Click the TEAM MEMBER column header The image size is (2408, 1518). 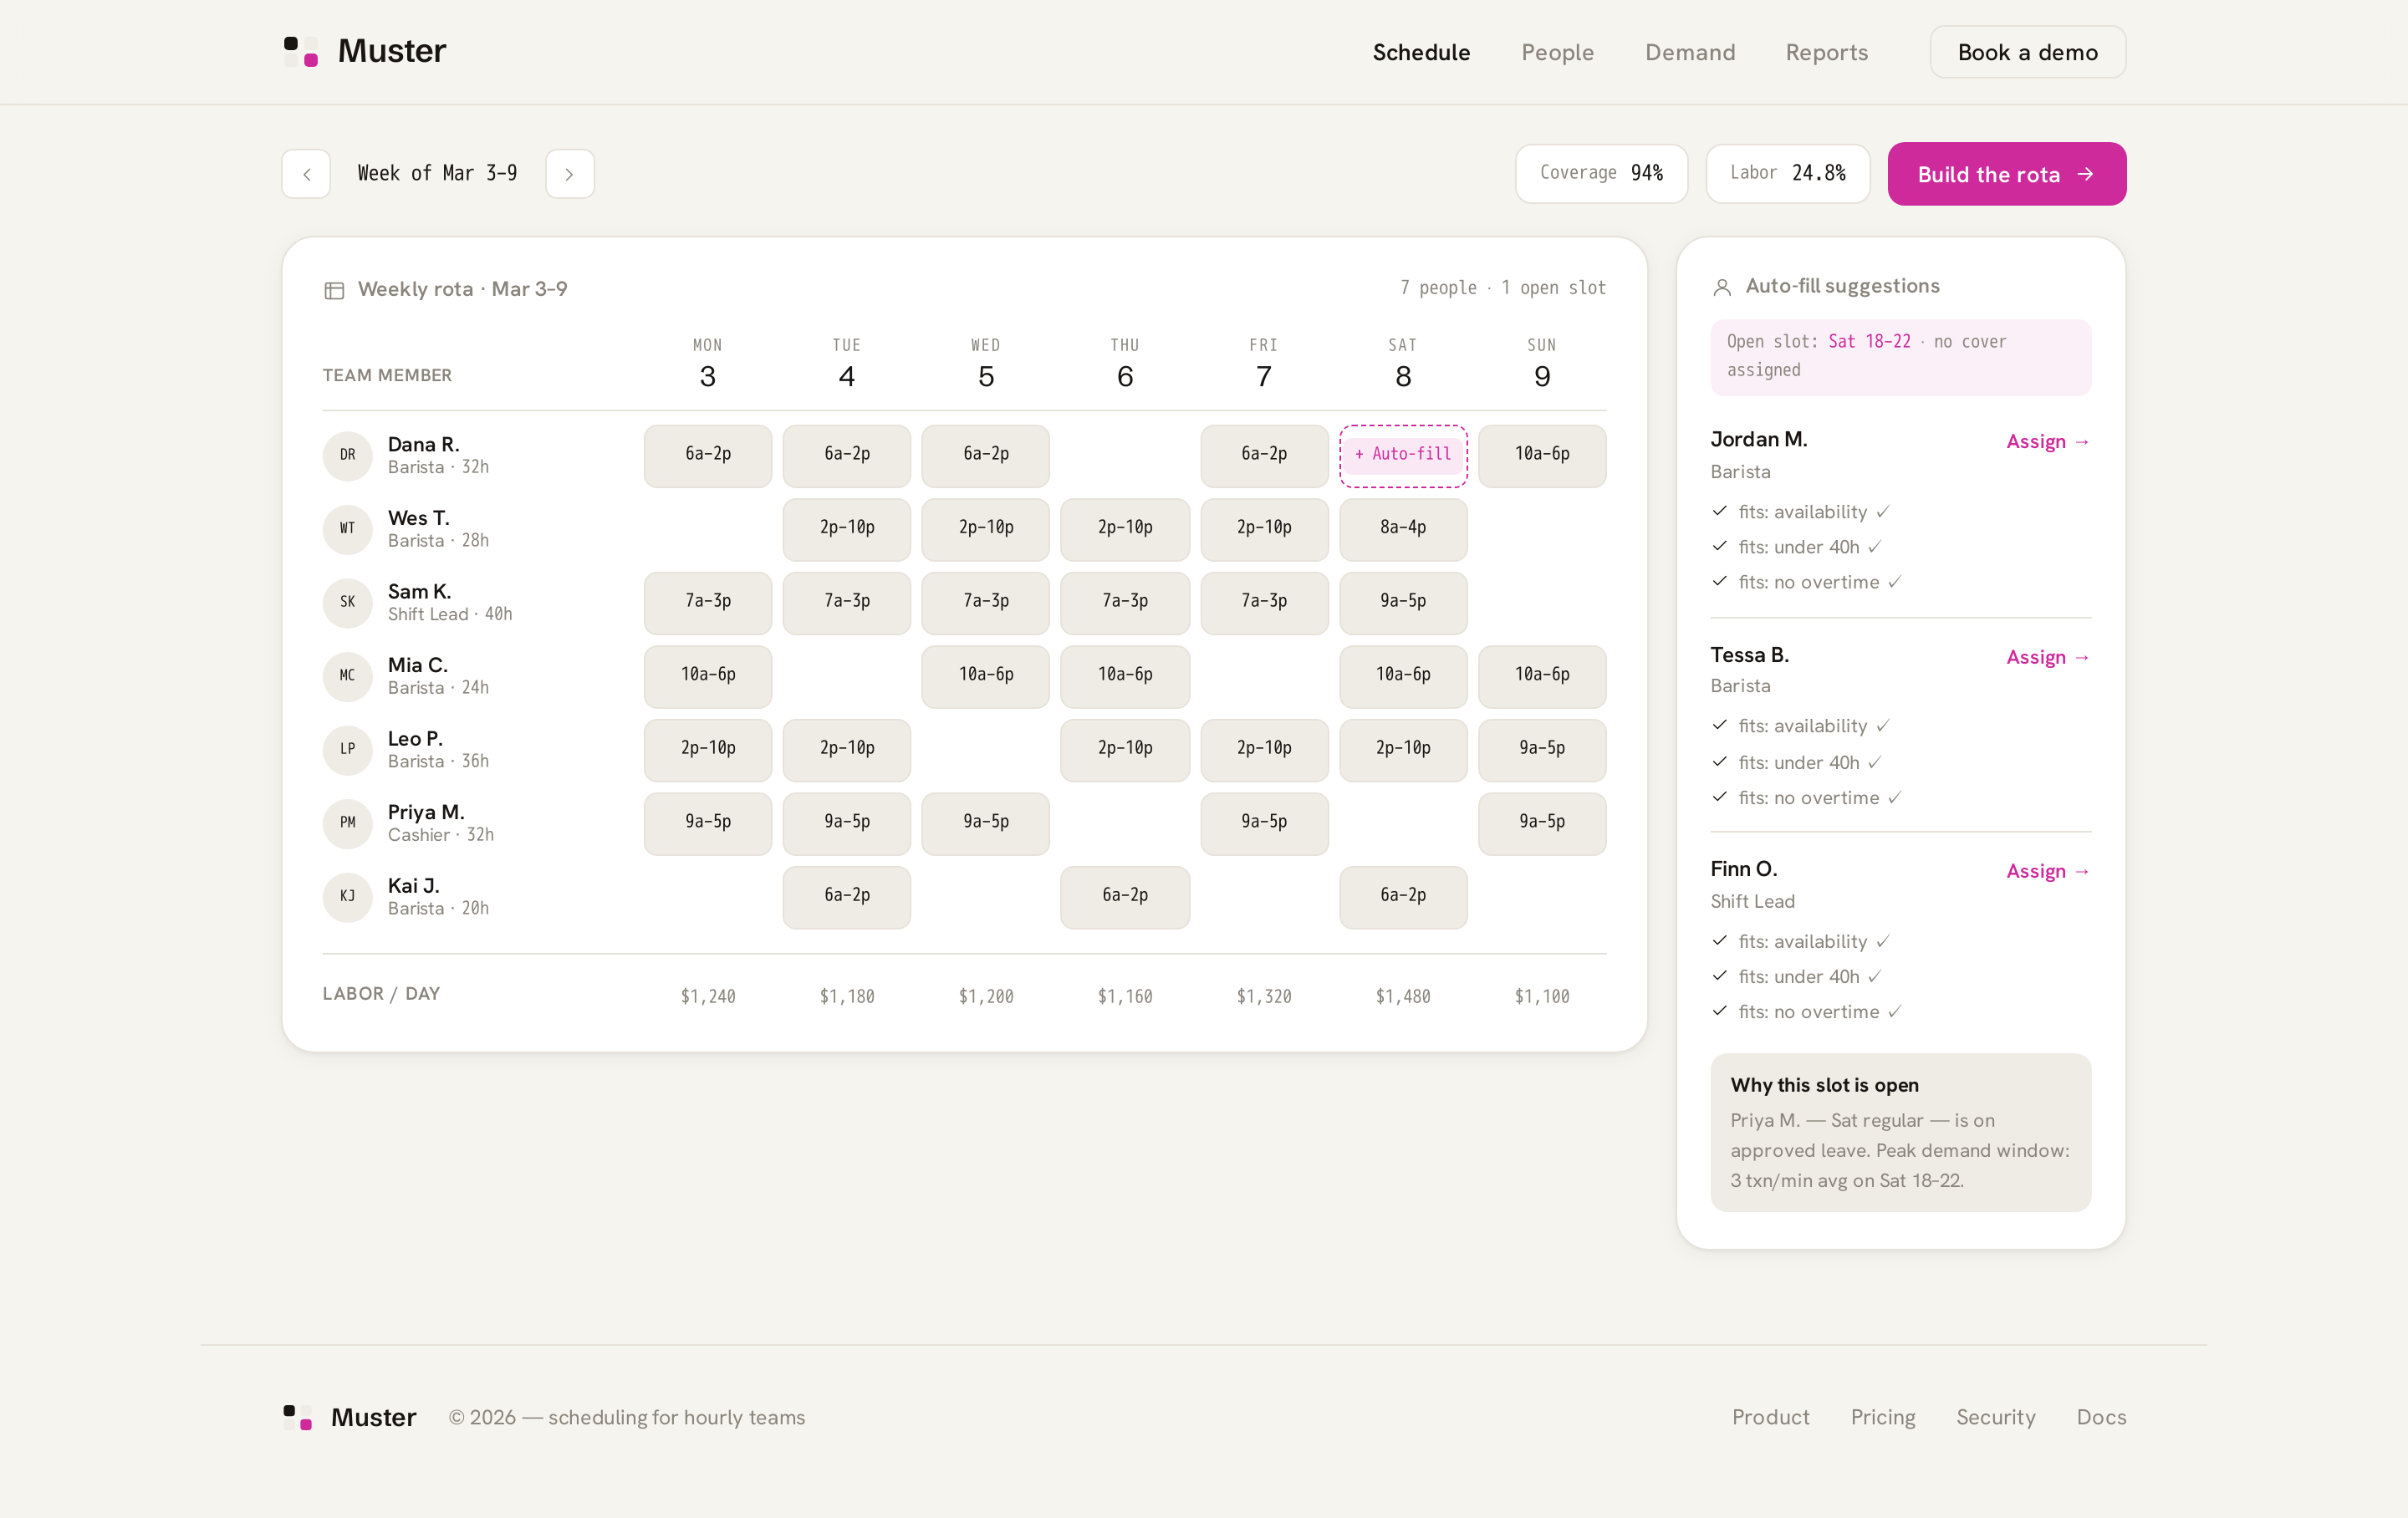[387, 375]
